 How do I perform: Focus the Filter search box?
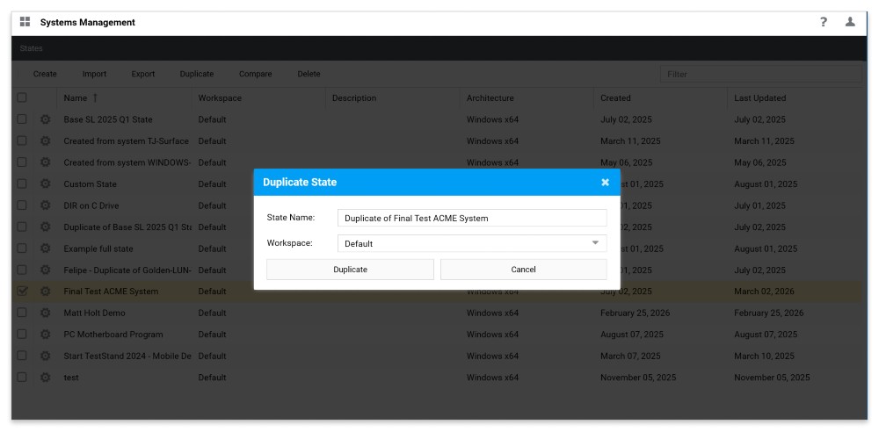760,74
